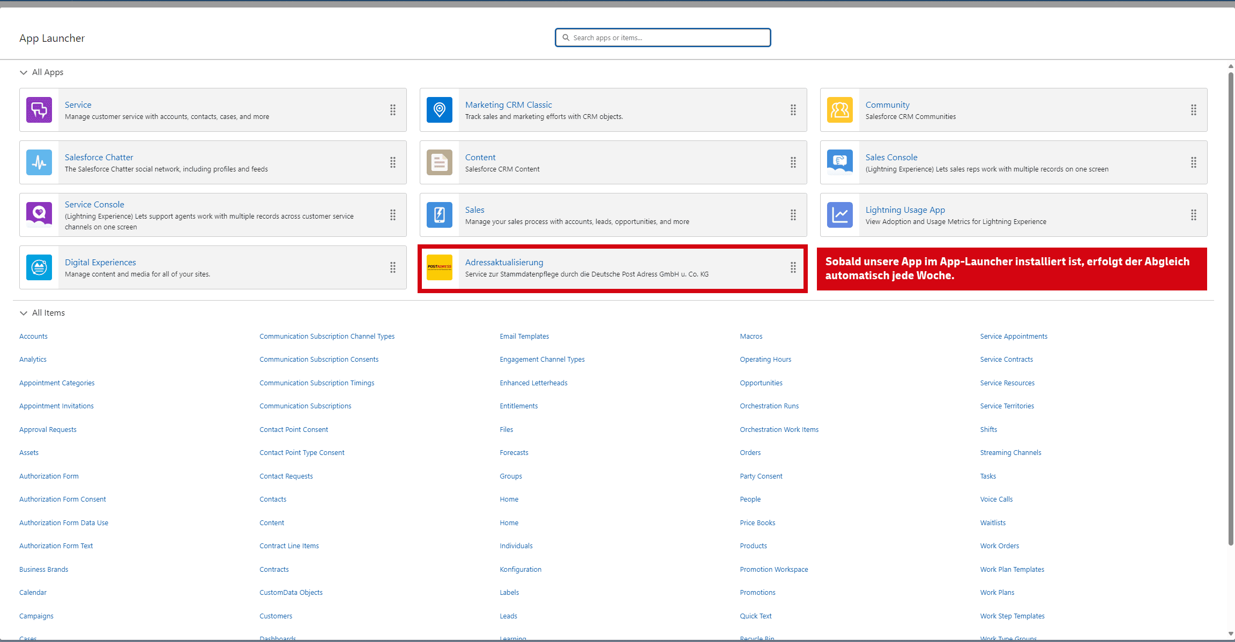The width and height of the screenshot is (1235, 642).
Task: Click drag handle on Sales tile
Action: (x=793, y=215)
